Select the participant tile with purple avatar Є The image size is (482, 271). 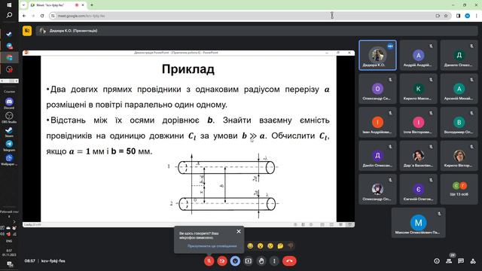[x=419, y=189]
